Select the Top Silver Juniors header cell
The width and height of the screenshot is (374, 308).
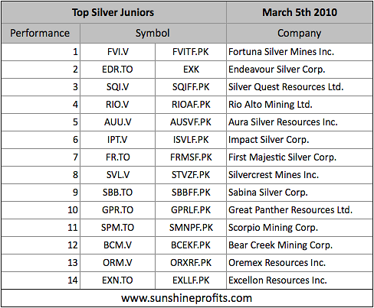[113, 12]
